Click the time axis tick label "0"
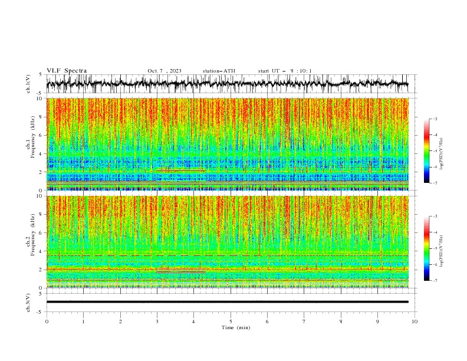Viewport: 467px width, 361px height. coord(47,321)
